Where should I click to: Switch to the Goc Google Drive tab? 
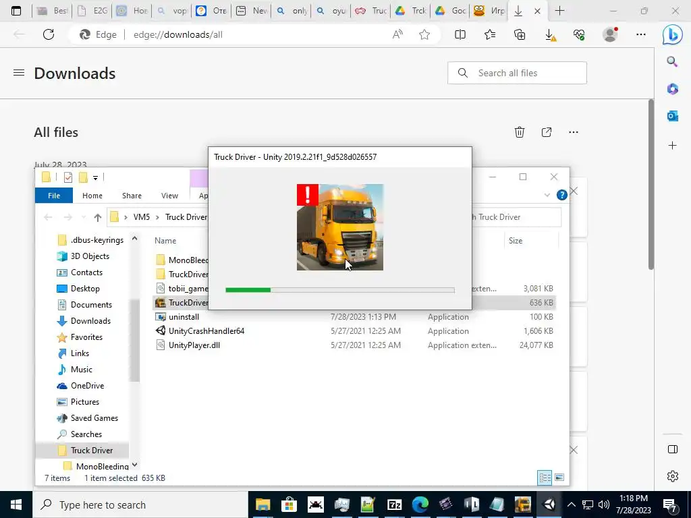click(x=451, y=11)
